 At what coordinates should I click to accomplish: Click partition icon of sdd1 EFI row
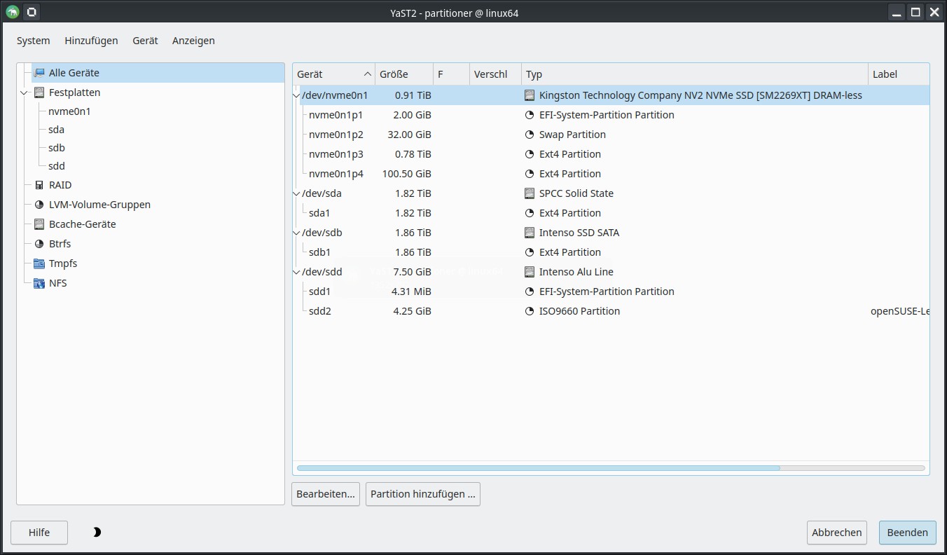pos(530,292)
